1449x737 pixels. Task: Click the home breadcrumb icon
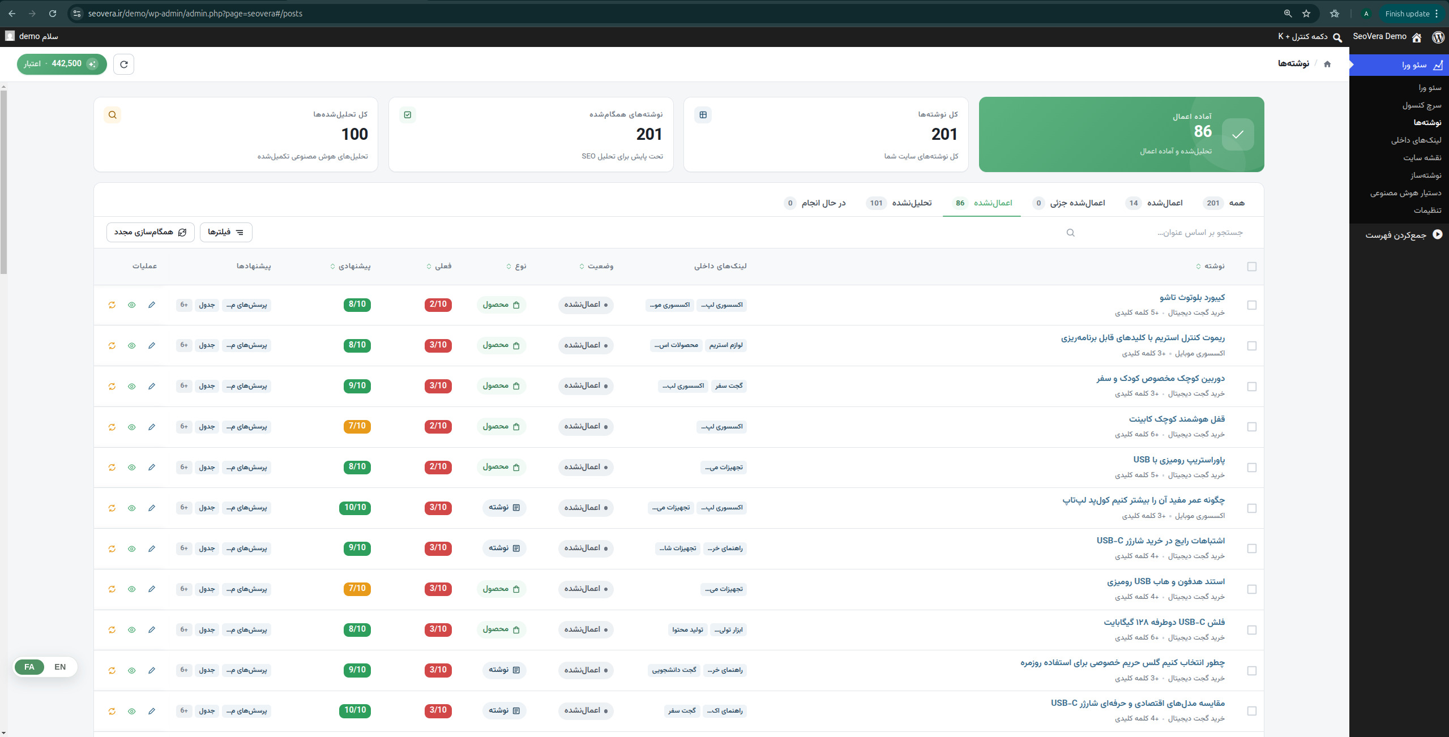[x=1327, y=64]
